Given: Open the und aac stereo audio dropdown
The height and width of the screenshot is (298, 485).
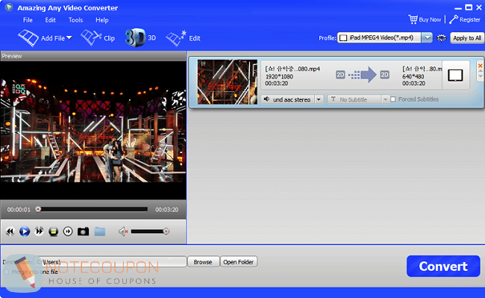Looking at the screenshot, I should (292, 99).
